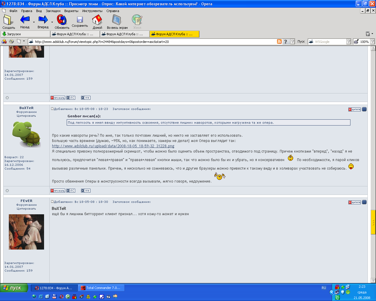376x301 pixels.
Task: Click the globe icon in quick launch
Action: pyautogui.click(x=34, y=297)
